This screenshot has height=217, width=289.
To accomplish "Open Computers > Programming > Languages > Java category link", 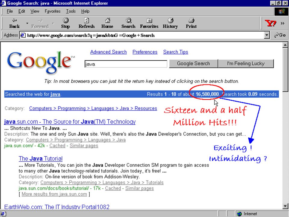I will (76, 140).
